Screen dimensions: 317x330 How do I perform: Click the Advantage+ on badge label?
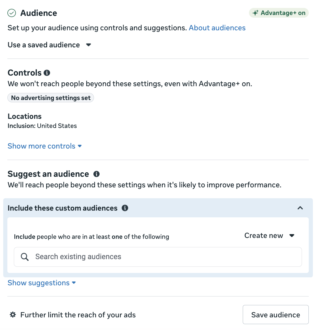pos(283,13)
